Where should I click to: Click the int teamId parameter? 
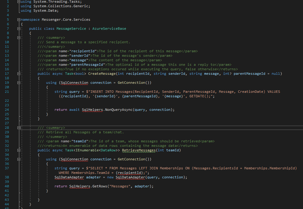pos(168,150)
